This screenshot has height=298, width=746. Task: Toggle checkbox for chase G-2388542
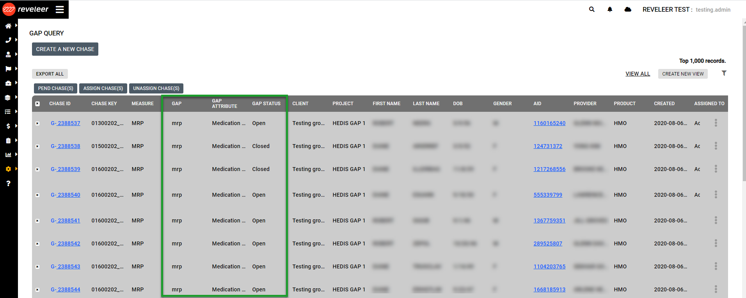(x=37, y=244)
